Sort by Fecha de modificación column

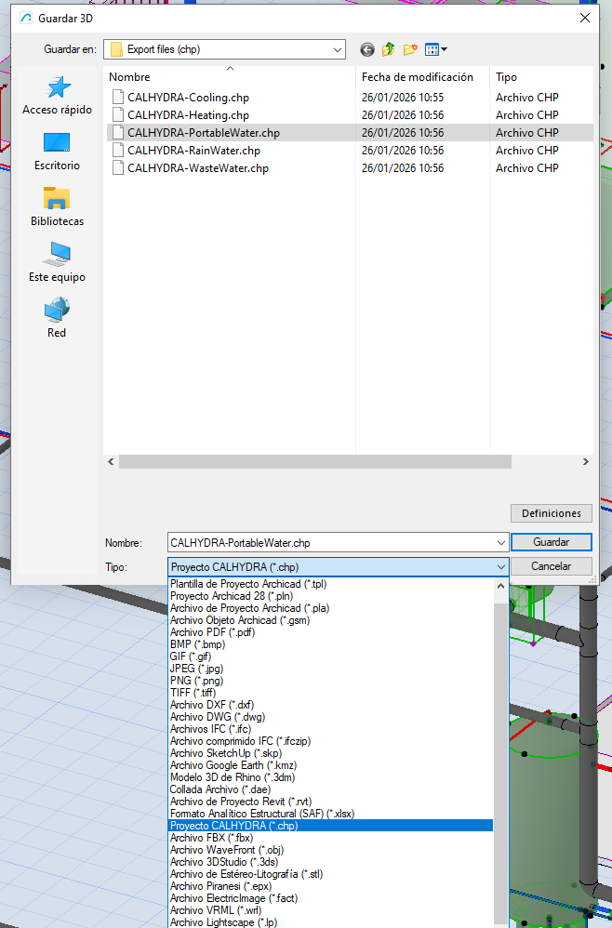point(422,77)
